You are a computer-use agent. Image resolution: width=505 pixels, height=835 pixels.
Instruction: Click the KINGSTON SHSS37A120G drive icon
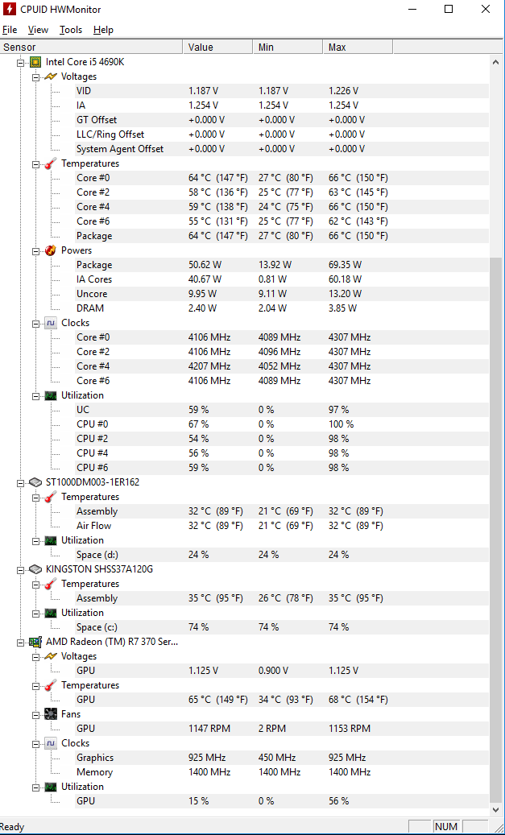tap(35, 569)
